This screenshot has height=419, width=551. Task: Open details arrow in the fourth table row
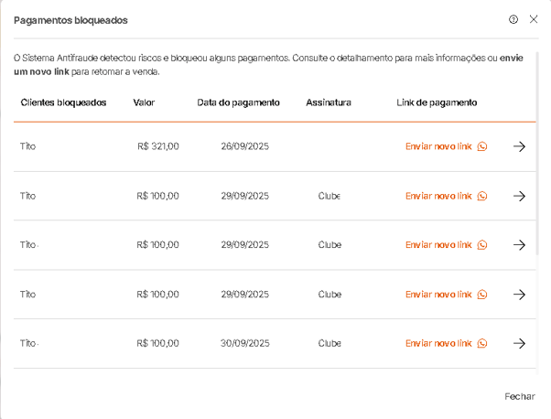(520, 295)
